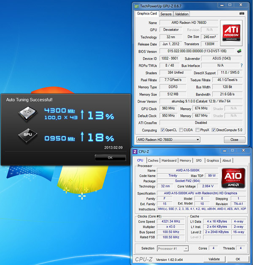Image resolution: width=253 pixels, height=265 pixels.
Task: Open the Memory tab in CPU-Z
Action: (x=185, y=160)
